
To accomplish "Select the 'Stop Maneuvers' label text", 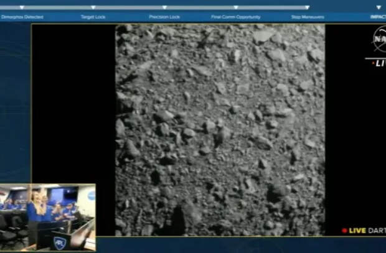I will tap(308, 17).
